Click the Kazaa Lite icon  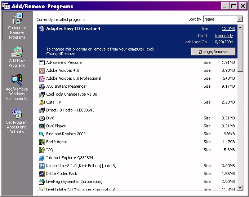click(41, 166)
